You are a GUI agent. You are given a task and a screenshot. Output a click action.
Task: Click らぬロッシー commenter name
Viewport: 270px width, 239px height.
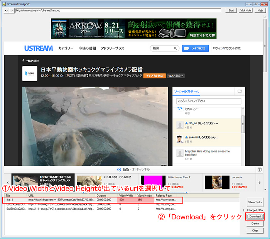pyautogui.click(x=192, y=109)
